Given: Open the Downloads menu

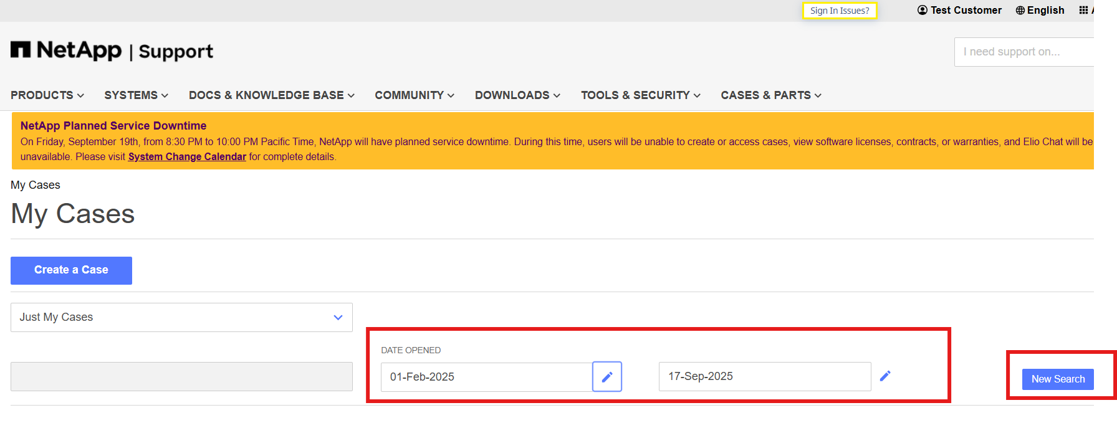Looking at the screenshot, I should (517, 95).
